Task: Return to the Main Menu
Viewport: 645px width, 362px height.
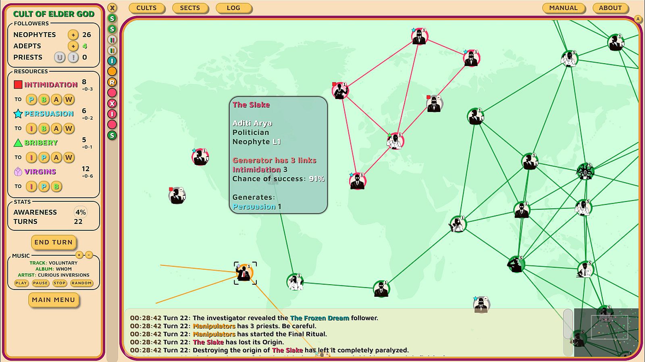Action: point(54,300)
